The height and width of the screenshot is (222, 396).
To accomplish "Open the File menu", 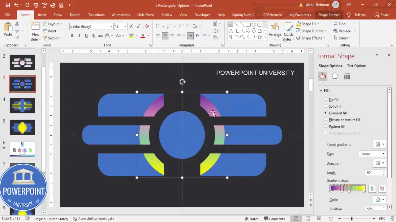I will (x=8, y=15).
